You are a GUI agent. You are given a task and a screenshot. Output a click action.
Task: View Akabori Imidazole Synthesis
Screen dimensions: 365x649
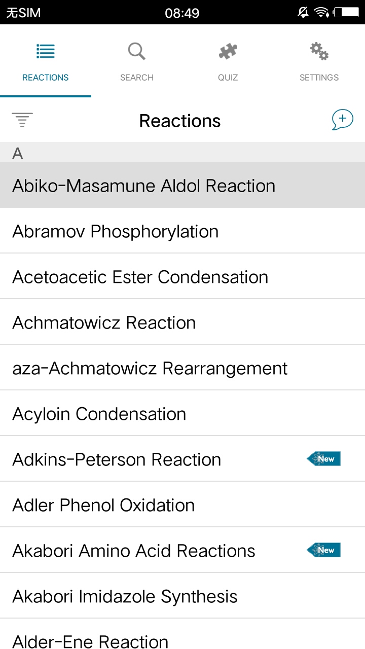125,596
